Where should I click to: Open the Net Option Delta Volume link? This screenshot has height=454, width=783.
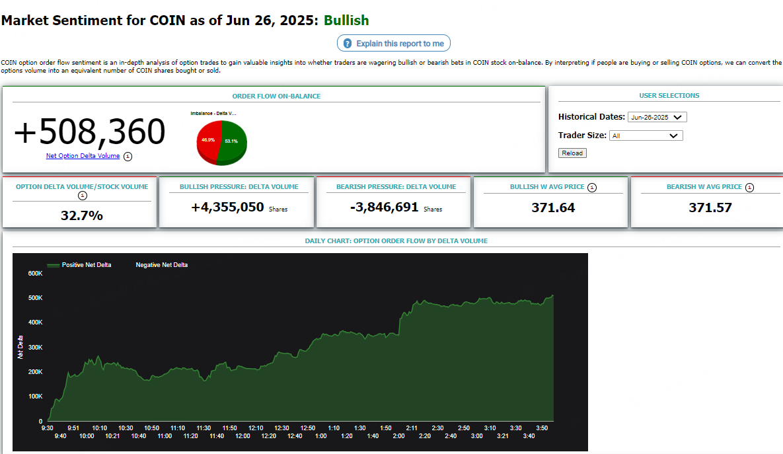(x=83, y=156)
